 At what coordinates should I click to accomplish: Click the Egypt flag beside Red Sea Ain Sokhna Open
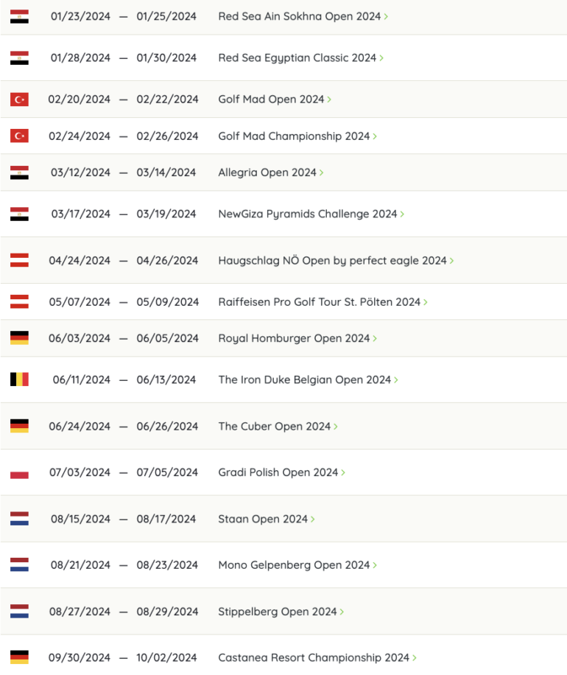(x=19, y=16)
